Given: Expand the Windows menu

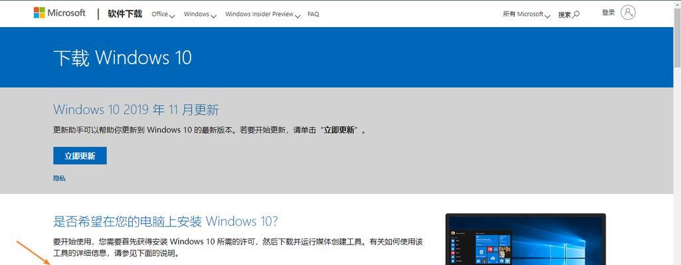Looking at the screenshot, I should pyautogui.click(x=200, y=15).
